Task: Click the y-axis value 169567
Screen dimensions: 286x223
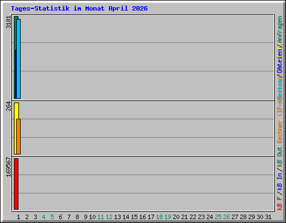Action: click(x=8, y=167)
